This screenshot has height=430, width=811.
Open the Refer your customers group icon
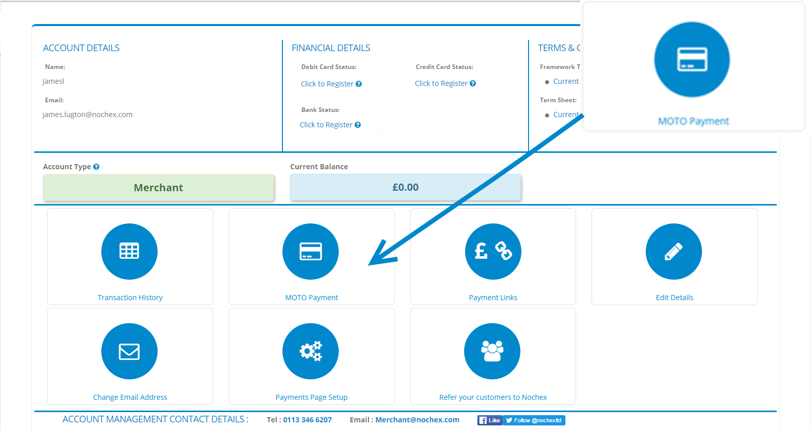pos(492,351)
